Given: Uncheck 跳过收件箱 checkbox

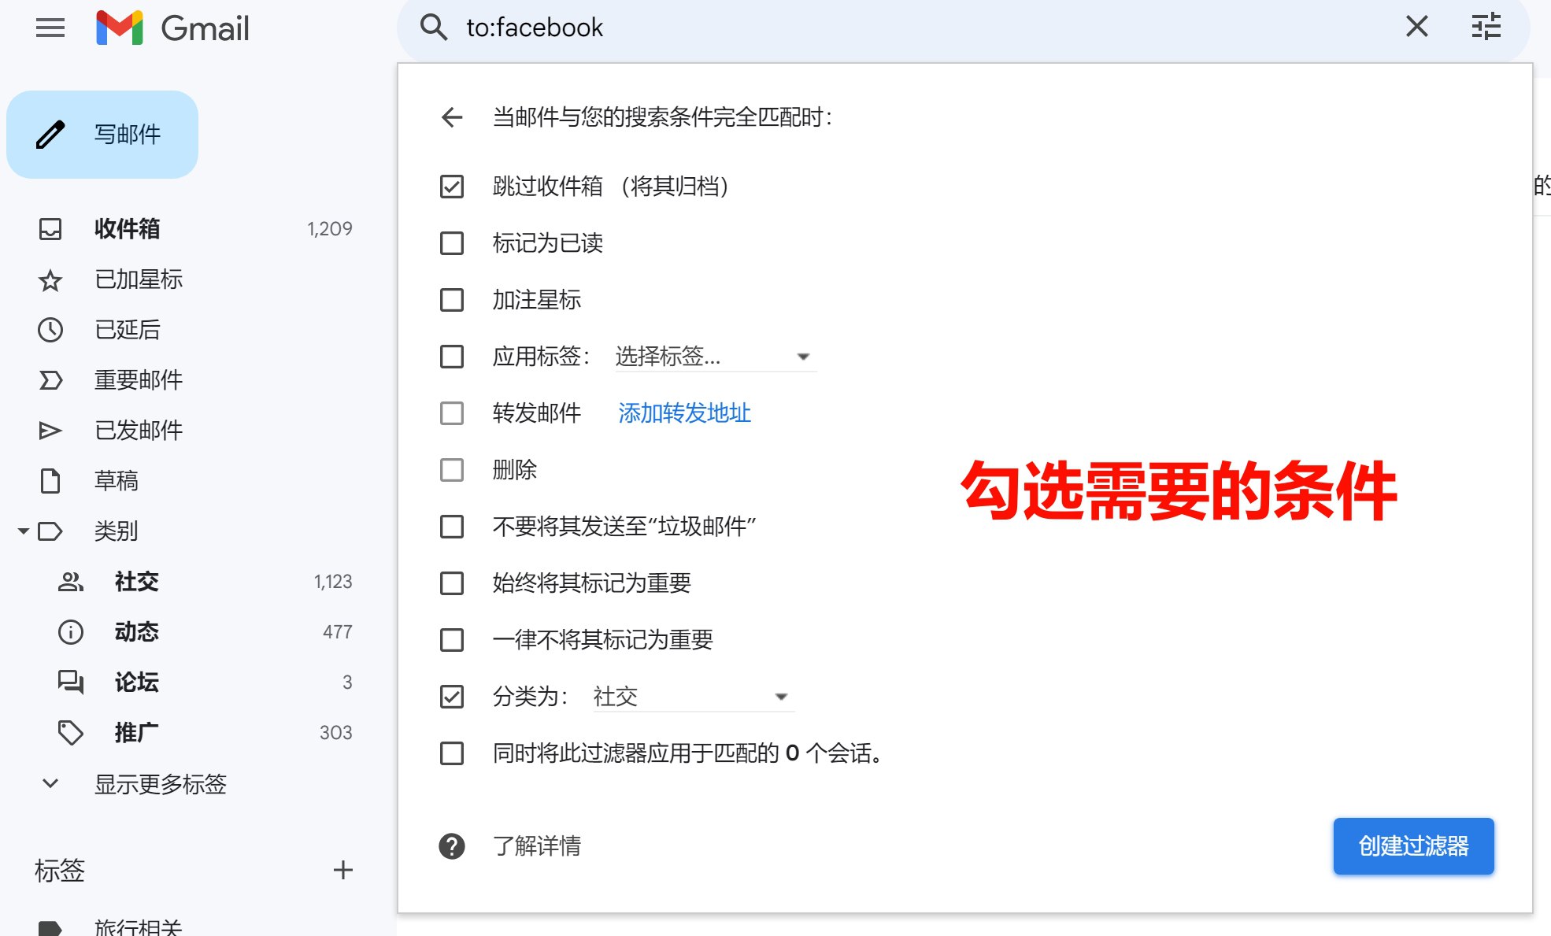Looking at the screenshot, I should [452, 187].
